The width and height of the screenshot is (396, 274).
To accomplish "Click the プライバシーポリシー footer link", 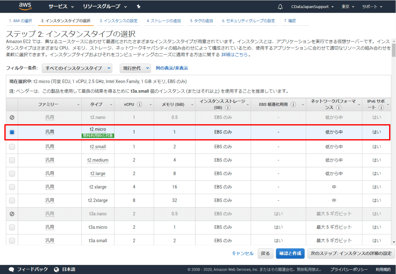I will [x=349, y=269].
